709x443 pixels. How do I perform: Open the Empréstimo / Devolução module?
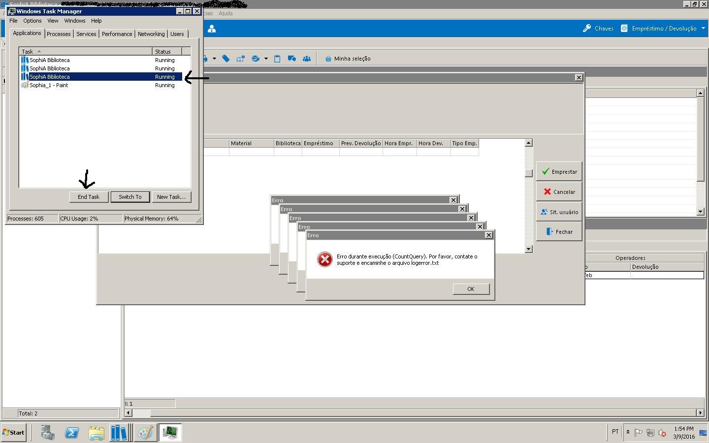tap(659, 29)
